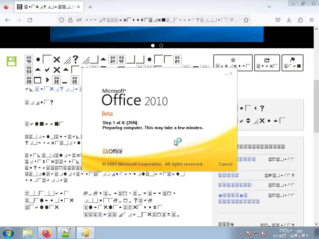319x239 pixels.
Task: Open the Firefox downloads panel
Action: pyautogui.click(x=289, y=20)
